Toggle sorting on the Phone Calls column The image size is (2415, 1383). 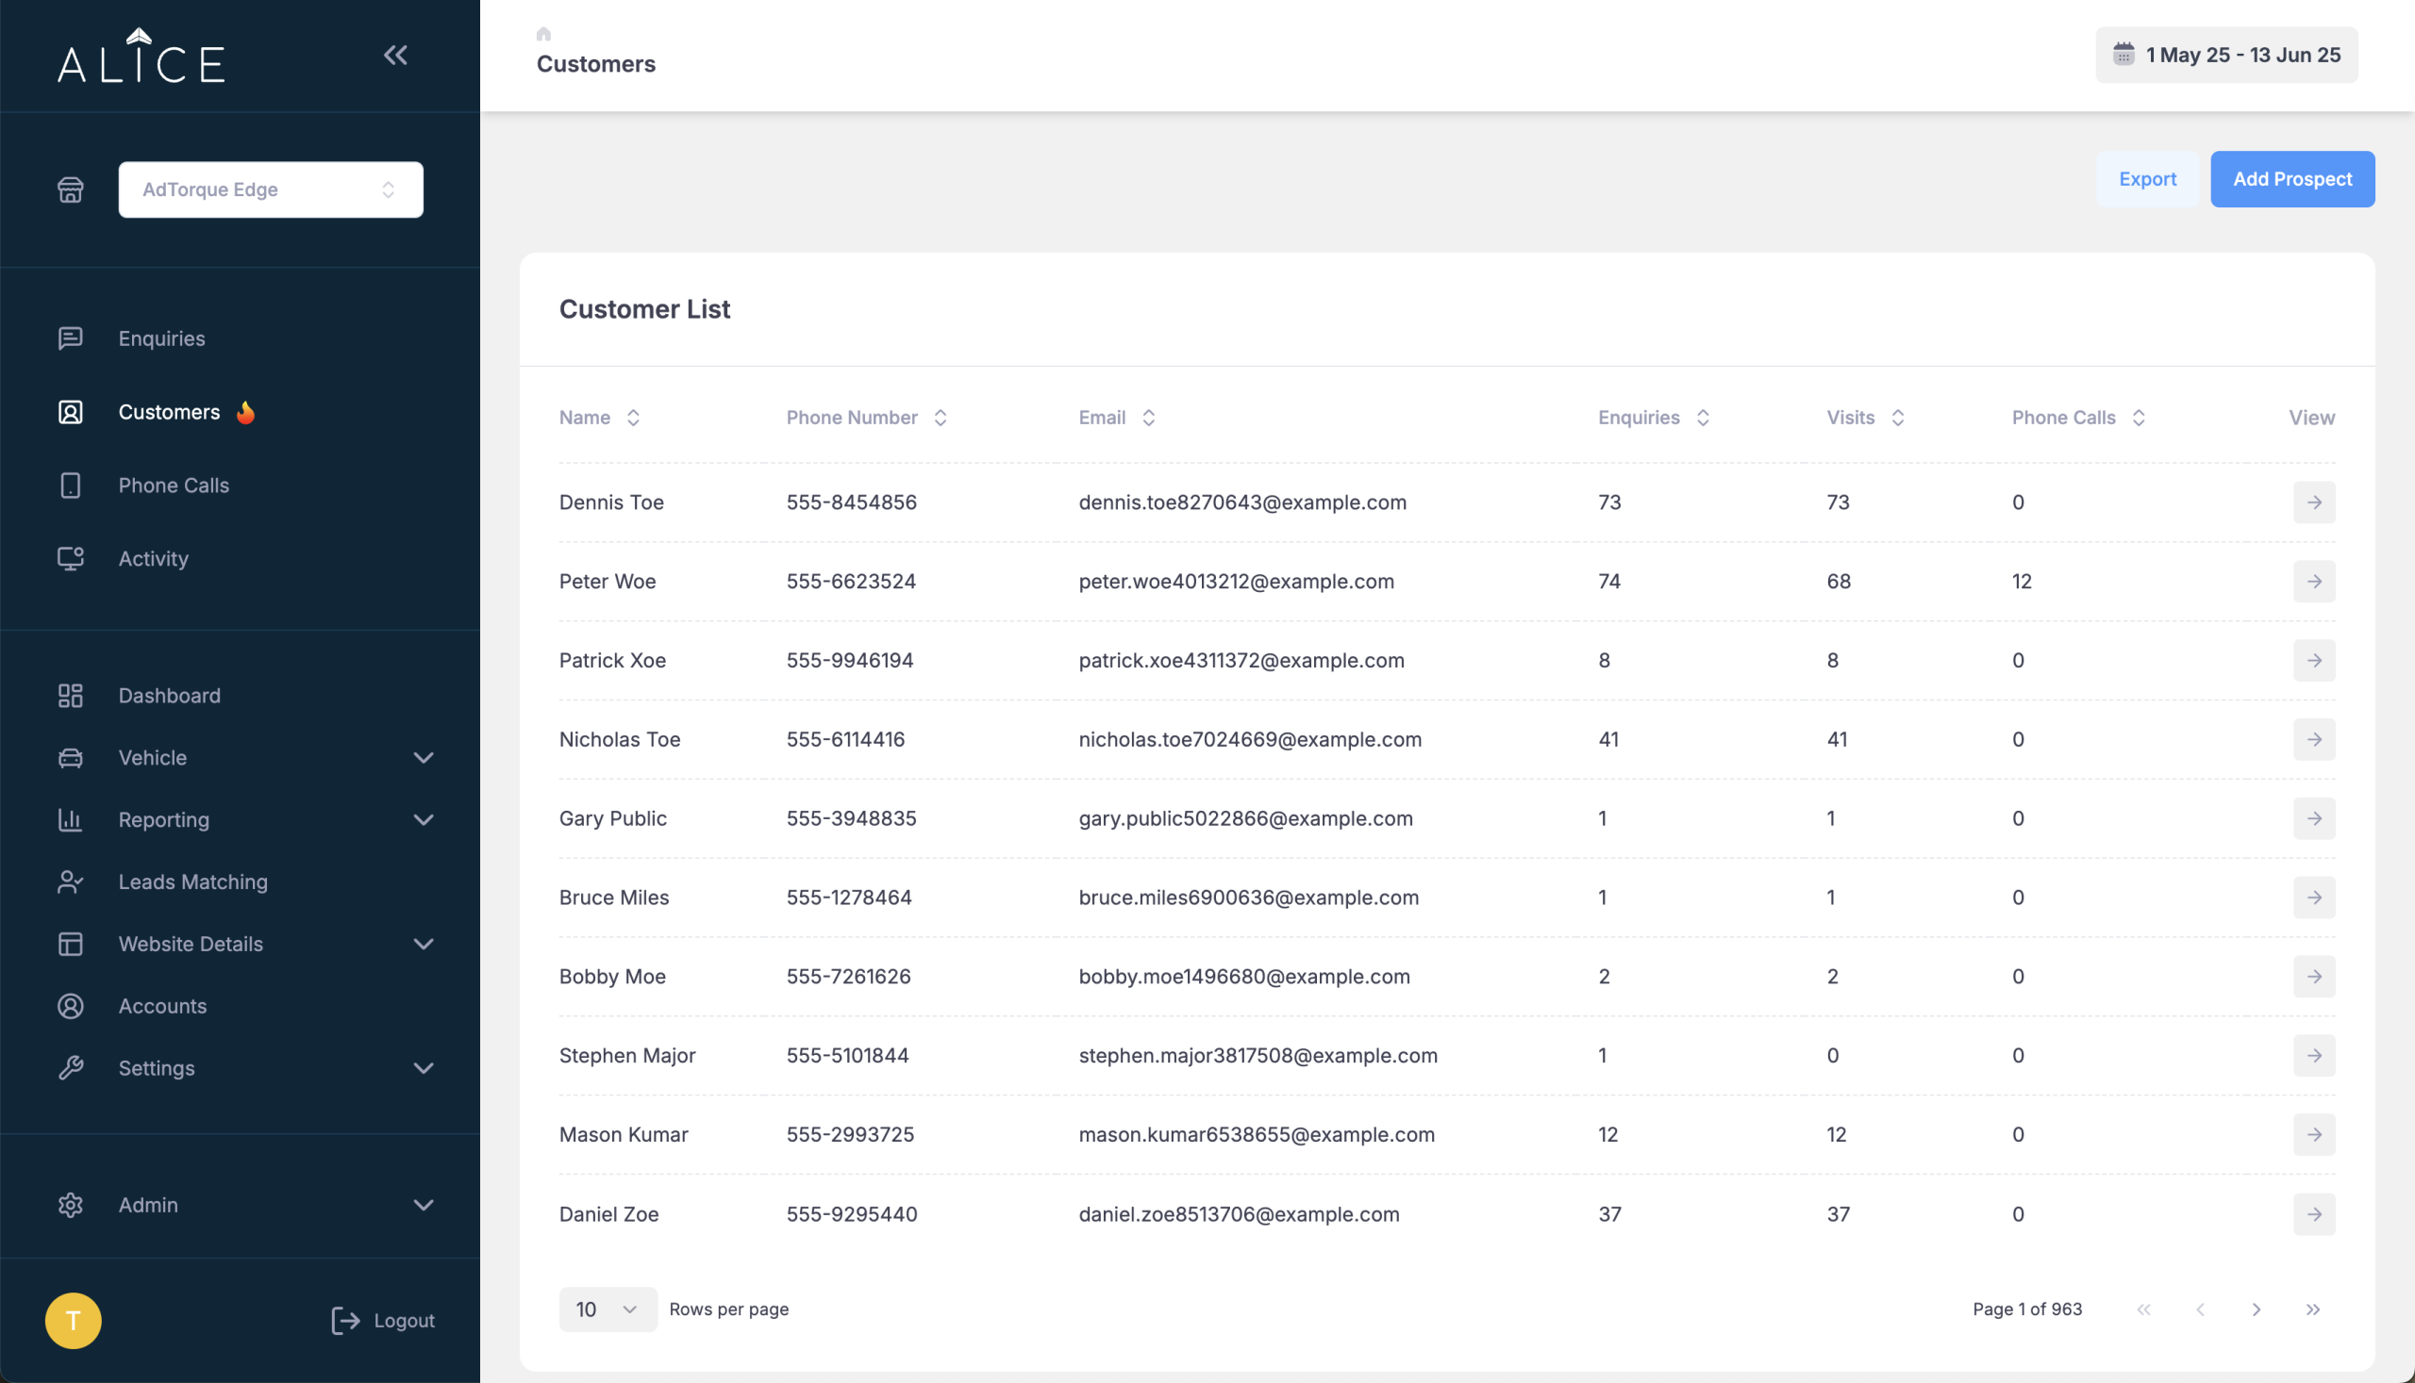(2139, 417)
